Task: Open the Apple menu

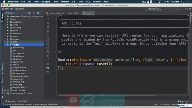Action: pos(4,2)
